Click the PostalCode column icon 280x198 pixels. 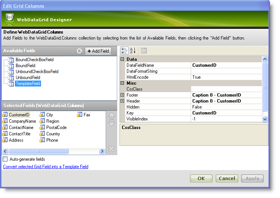pos(42,128)
